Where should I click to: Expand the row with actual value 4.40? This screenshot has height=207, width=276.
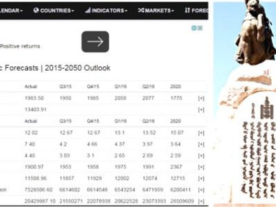tap(201, 156)
